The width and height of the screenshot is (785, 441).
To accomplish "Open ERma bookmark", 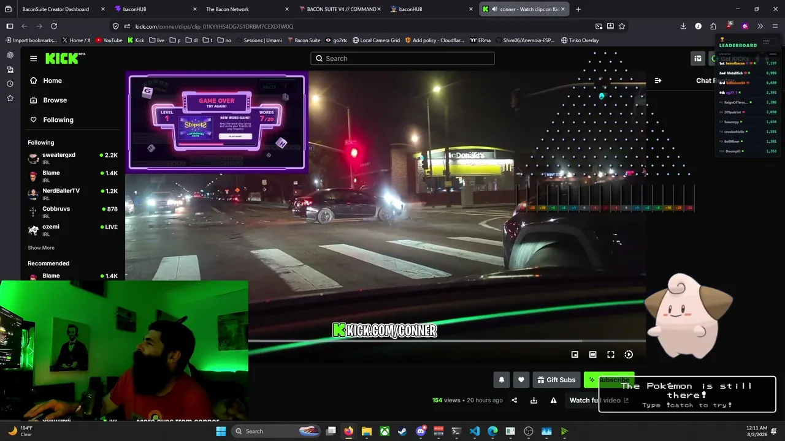I will pos(480,40).
